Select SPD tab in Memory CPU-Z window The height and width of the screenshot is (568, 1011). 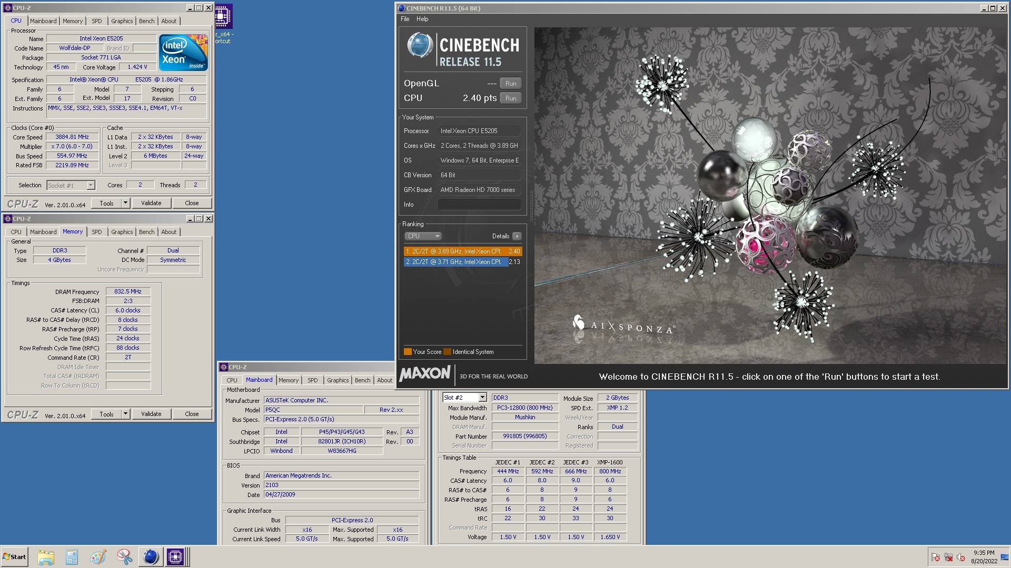tap(97, 232)
